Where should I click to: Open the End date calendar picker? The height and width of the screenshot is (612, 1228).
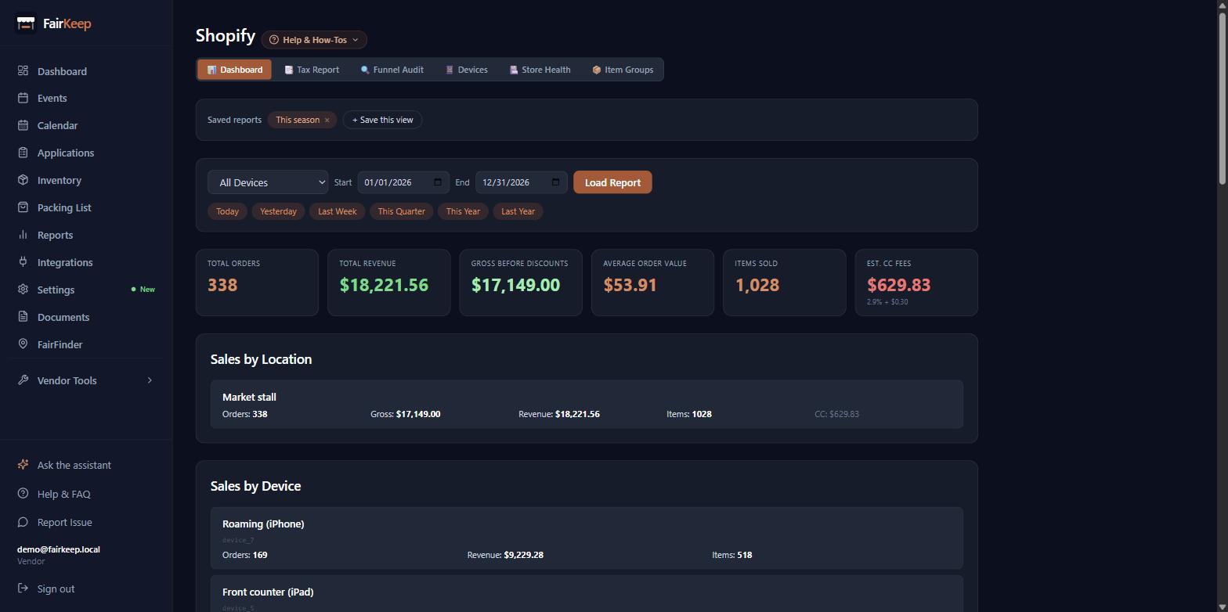coord(556,182)
